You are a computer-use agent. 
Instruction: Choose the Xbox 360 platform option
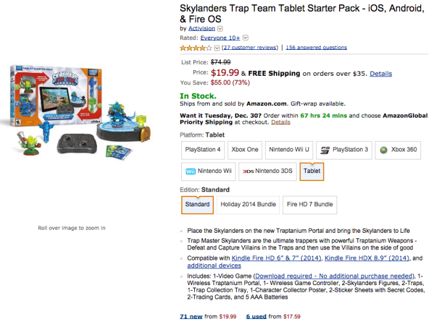pos(399,150)
